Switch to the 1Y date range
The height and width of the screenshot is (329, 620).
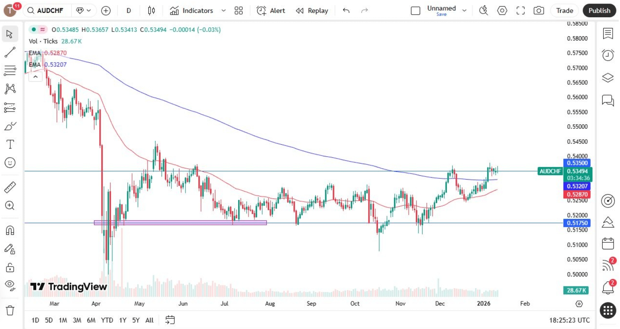click(122, 320)
